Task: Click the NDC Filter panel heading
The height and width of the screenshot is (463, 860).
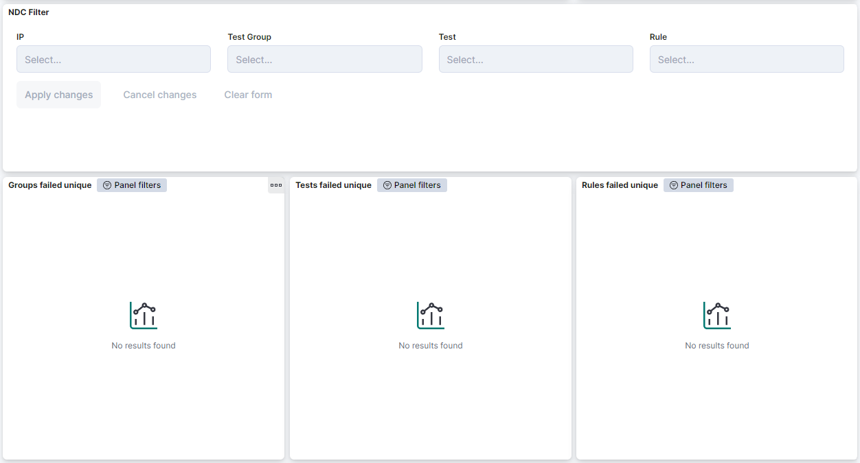Action: click(x=28, y=12)
